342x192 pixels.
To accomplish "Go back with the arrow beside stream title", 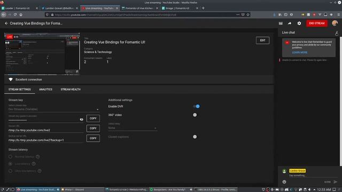I will point(6,23).
